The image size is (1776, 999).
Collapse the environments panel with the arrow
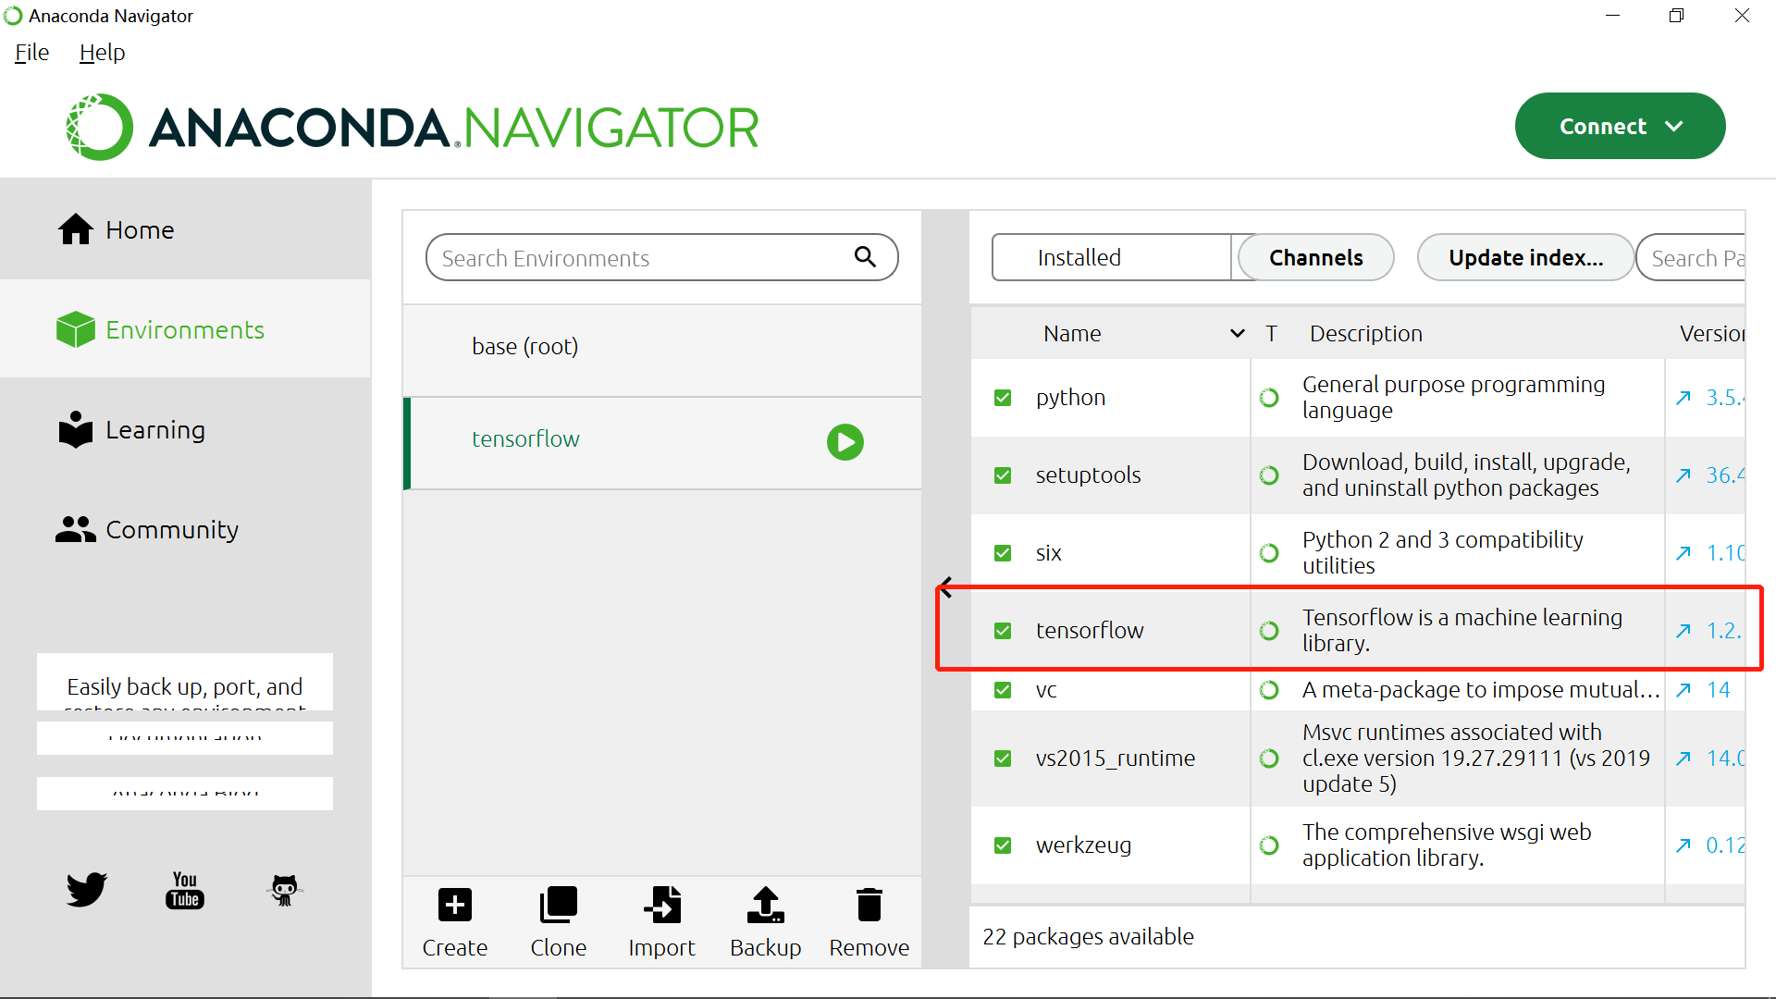pos(945,586)
